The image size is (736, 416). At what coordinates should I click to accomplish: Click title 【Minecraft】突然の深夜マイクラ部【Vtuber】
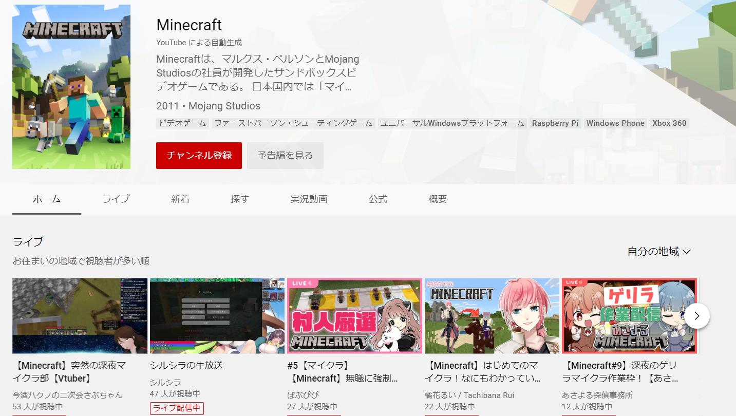[69, 372]
